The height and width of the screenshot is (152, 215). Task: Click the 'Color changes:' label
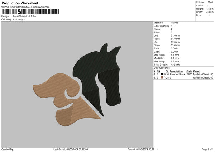162,26
